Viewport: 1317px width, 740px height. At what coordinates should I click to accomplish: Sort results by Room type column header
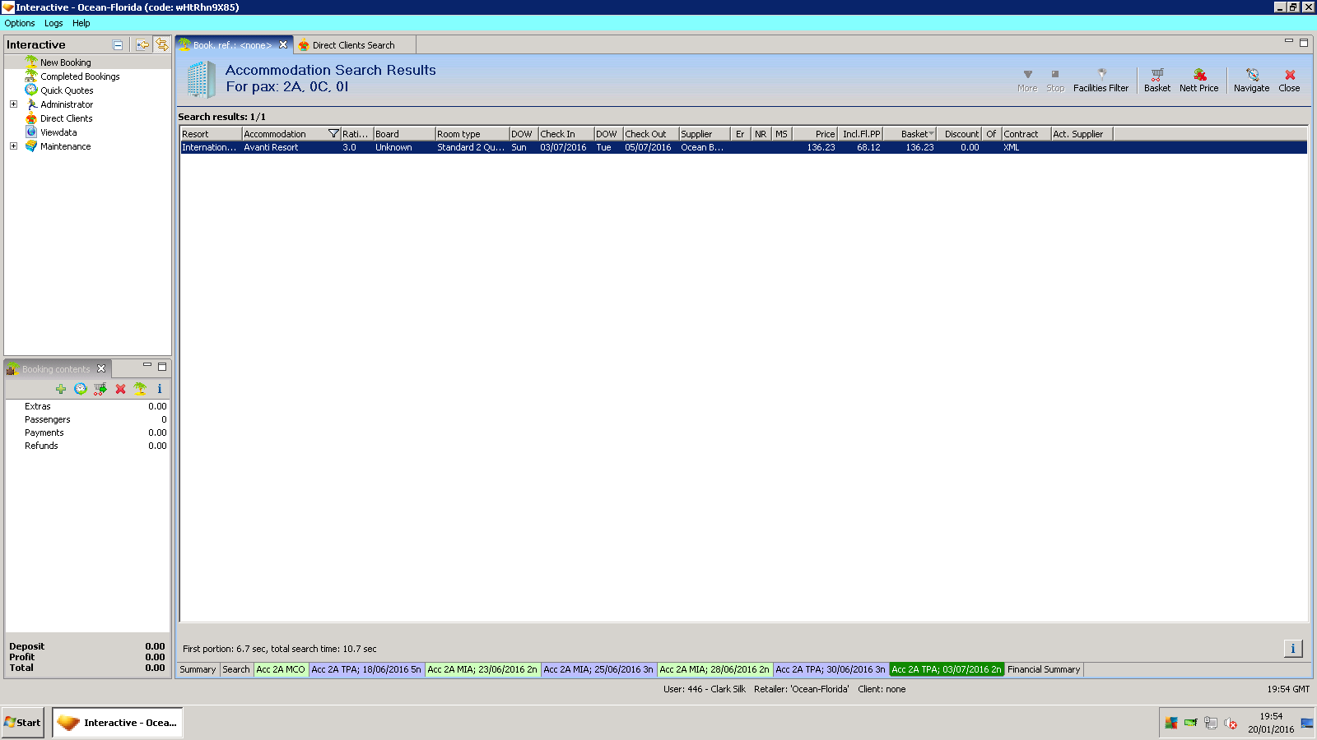(472, 134)
